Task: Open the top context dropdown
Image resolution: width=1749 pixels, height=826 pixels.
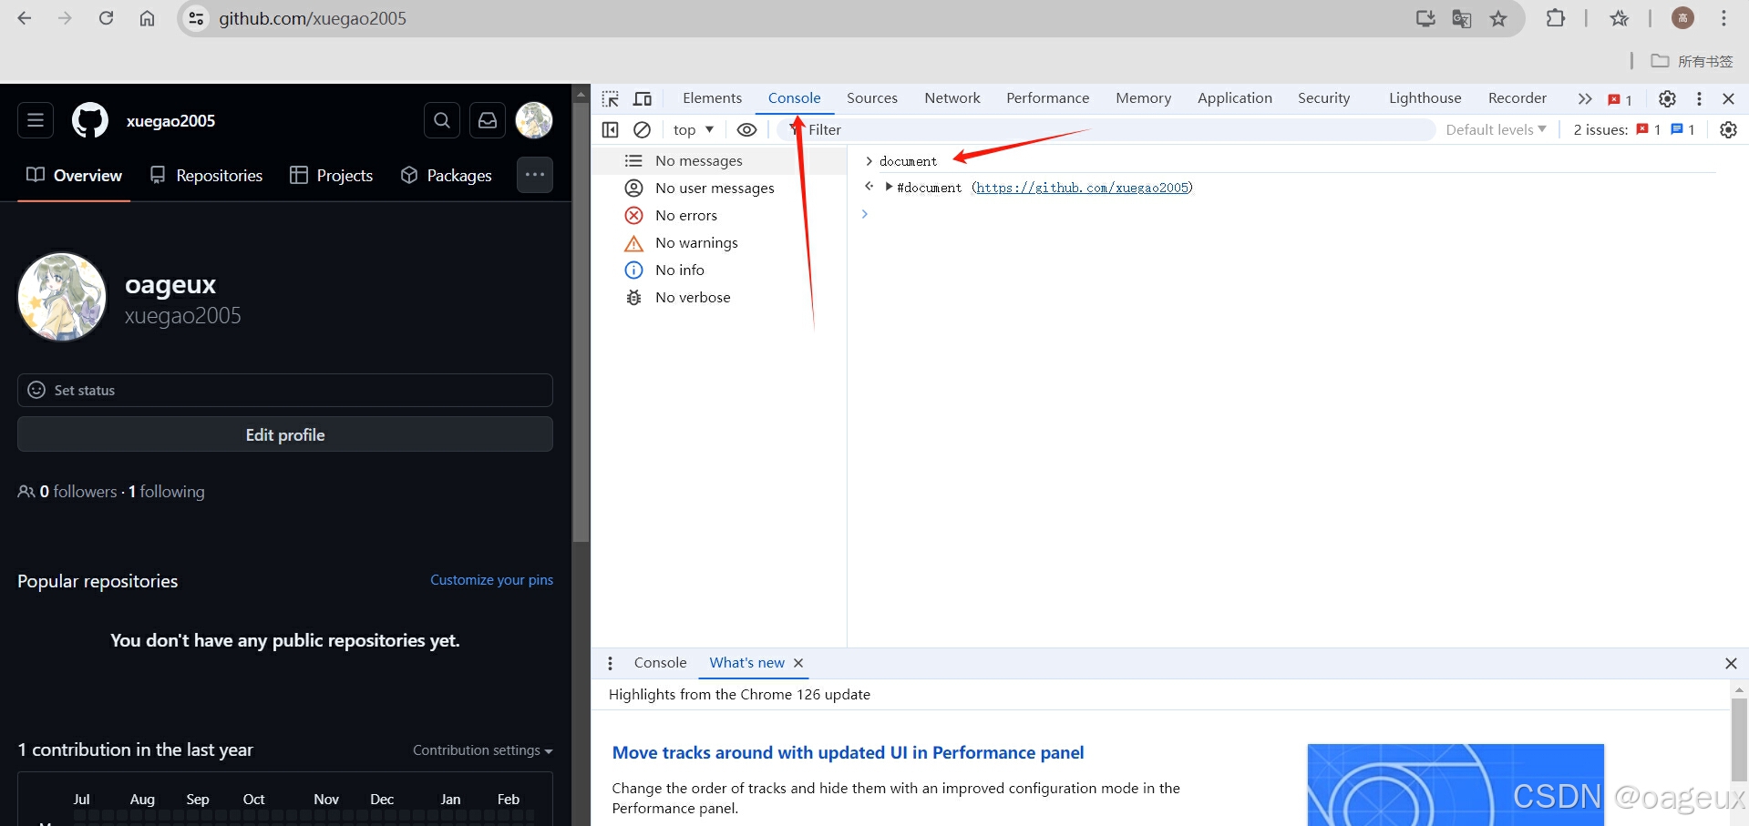Action: pyautogui.click(x=694, y=129)
